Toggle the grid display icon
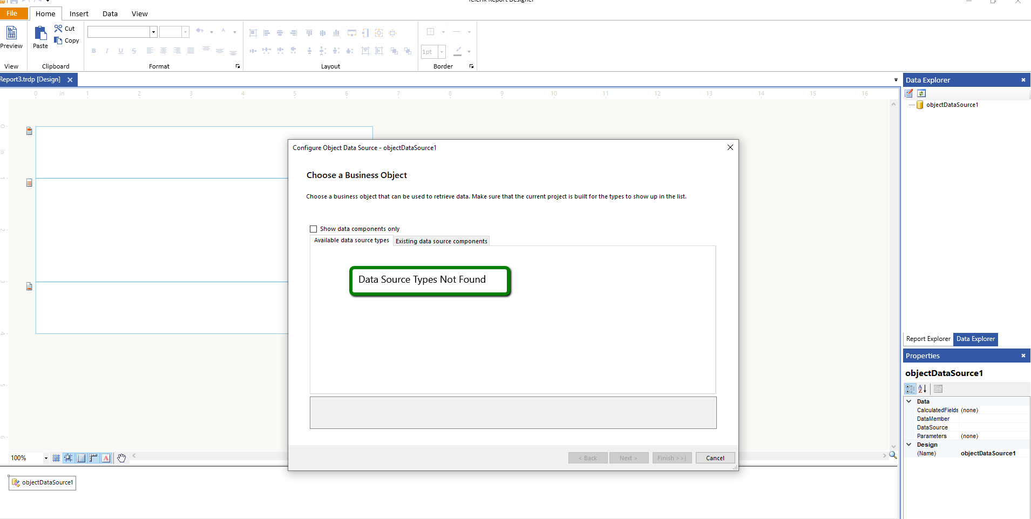This screenshot has height=519, width=1031. coord(56,457)
